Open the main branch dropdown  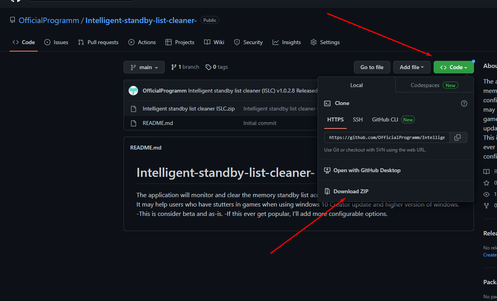click(144, 67)
